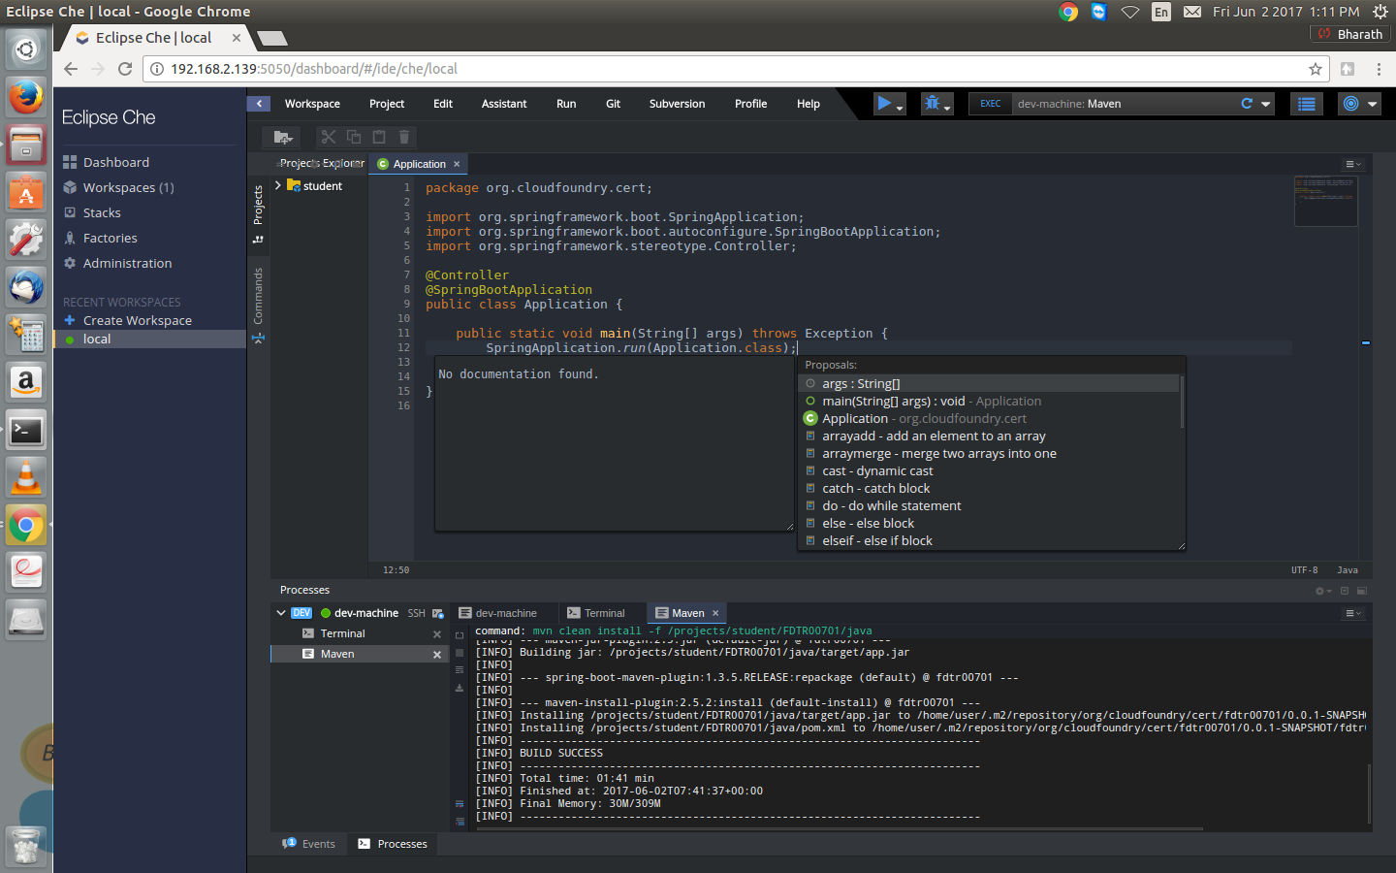Collapse the dev-machine process tree
Image resolution: width=1396 pixels, height=873 pixels.
[x=280, y=612]
